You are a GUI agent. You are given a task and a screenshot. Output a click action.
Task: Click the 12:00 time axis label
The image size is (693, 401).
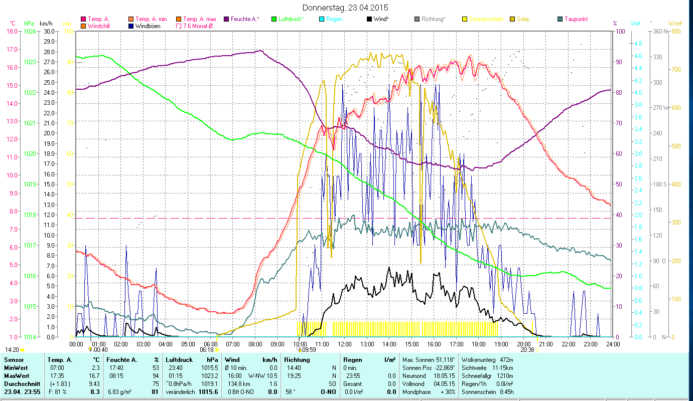click(344, 344)
